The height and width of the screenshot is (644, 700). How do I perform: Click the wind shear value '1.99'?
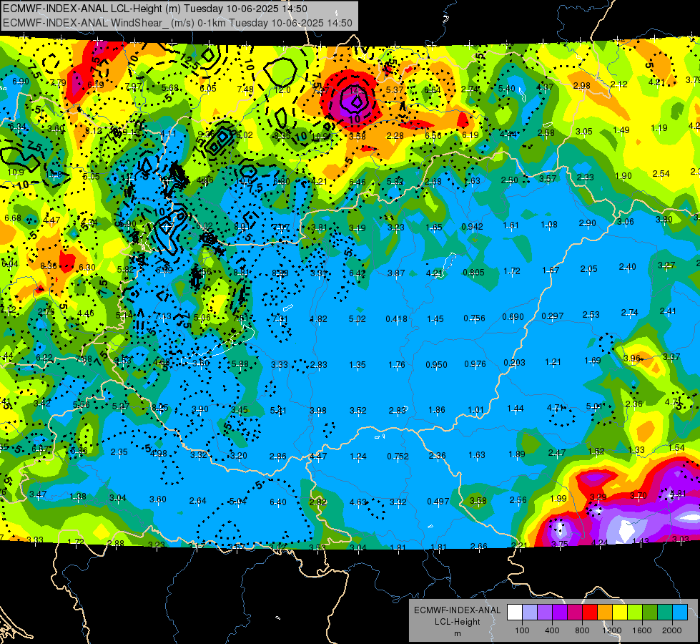[x=558, y=498]
